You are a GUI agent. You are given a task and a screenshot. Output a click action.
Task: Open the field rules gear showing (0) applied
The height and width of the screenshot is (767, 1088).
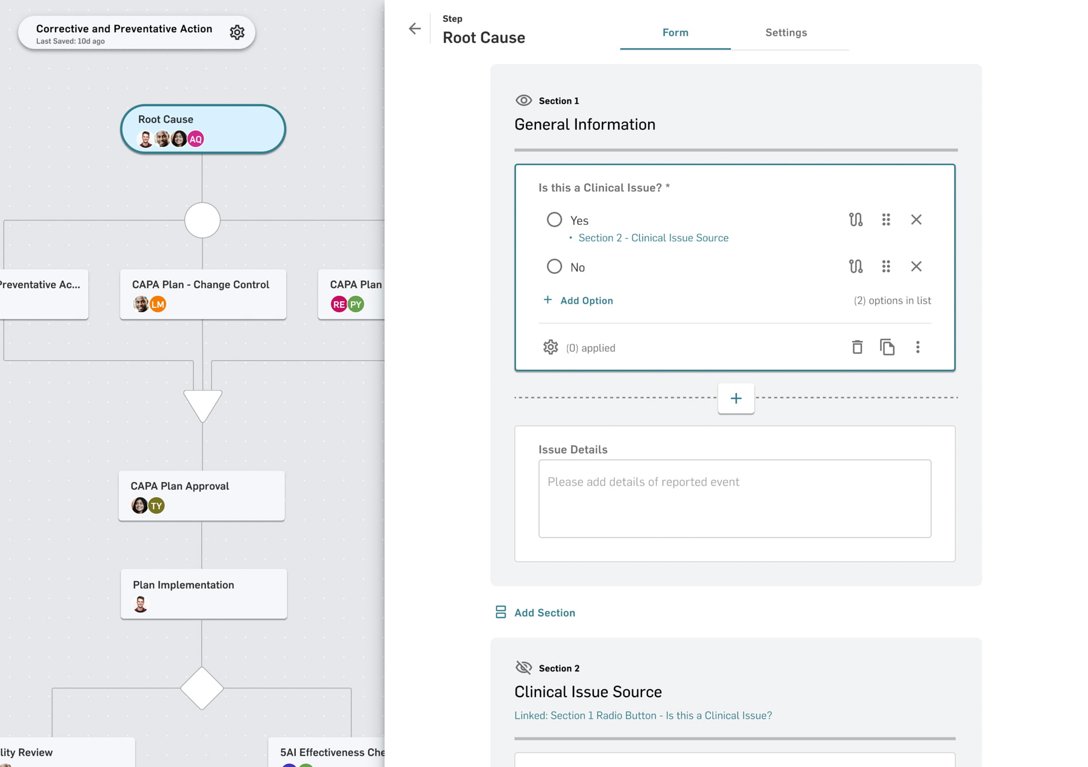pyautogui.click(x=550, y=347)
